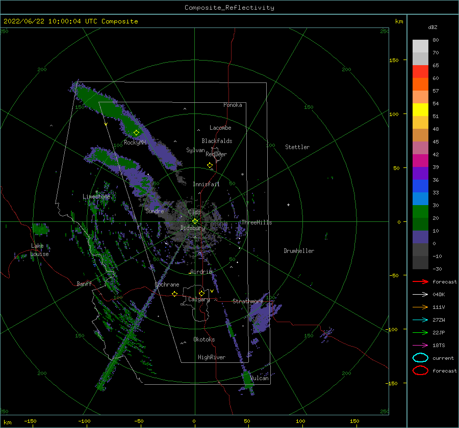Image resolution: width=459 pixels, height=428 pixels.
Task: Click the HighRiver label
Action: click(212, 357)
